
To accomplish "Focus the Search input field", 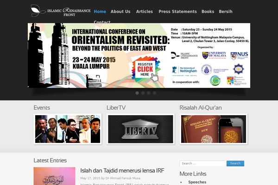I will click(202, 163).
